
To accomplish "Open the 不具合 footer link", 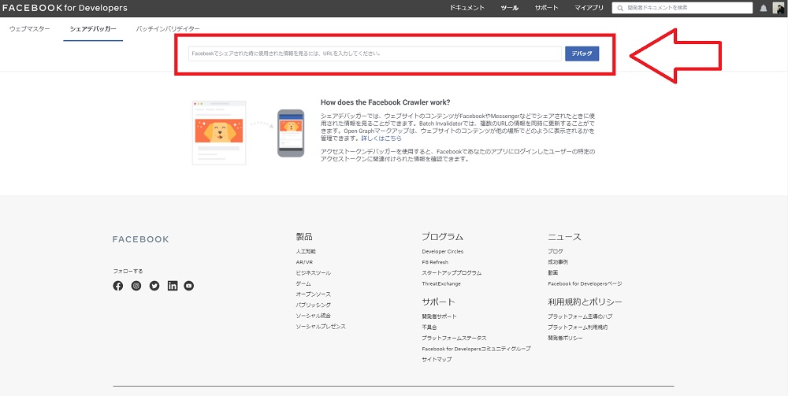I will 429,328.
